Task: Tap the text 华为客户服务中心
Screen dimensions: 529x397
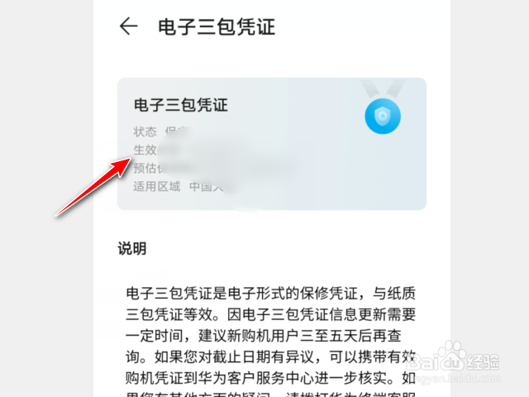Action: click(256, 378)
